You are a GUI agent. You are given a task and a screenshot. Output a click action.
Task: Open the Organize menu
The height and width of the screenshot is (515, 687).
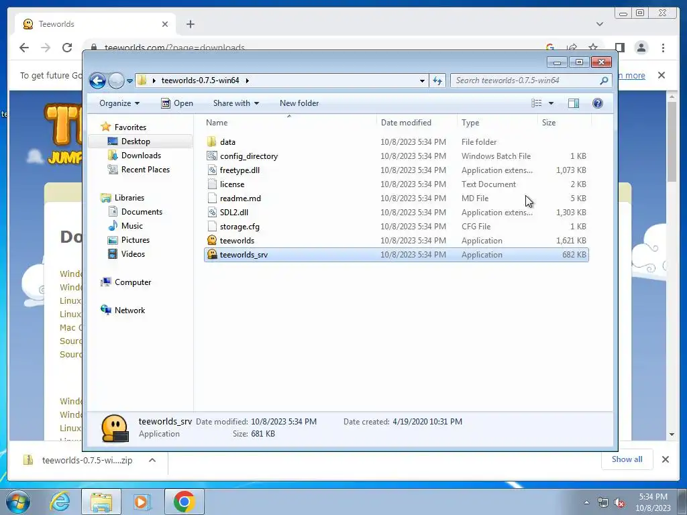point(119,103)
